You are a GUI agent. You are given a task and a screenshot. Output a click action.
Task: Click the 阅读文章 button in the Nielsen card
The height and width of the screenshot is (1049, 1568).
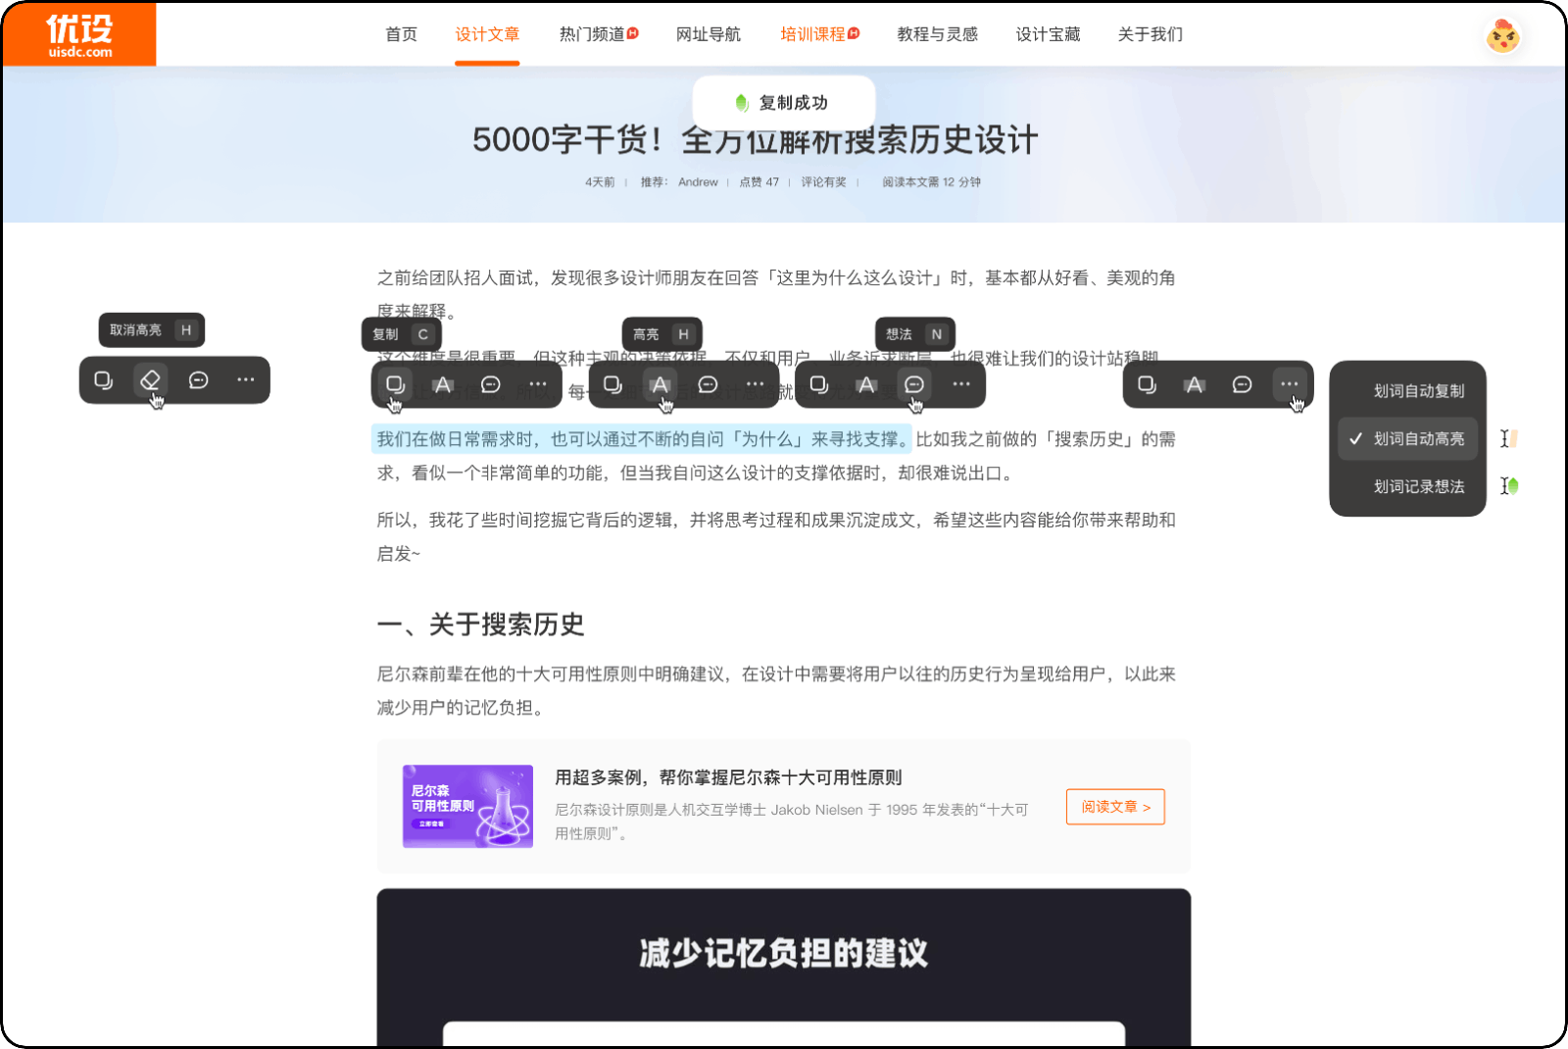tap(1114, 806)
